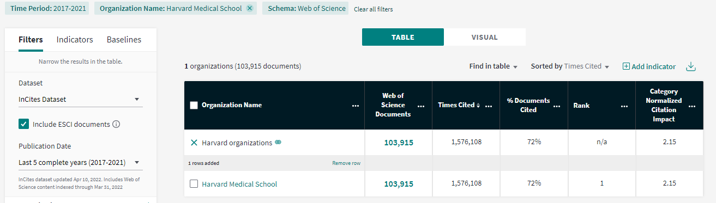This screenshot has width=716, height=203.
Task: Click Clear all filters link
Action: [373, 9]
